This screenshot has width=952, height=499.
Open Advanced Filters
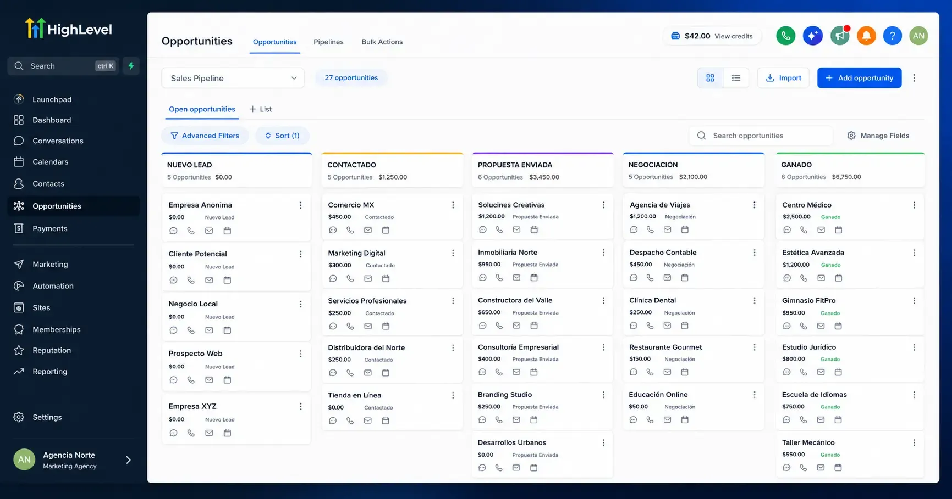pyautogui.click(x=205, y=136)
